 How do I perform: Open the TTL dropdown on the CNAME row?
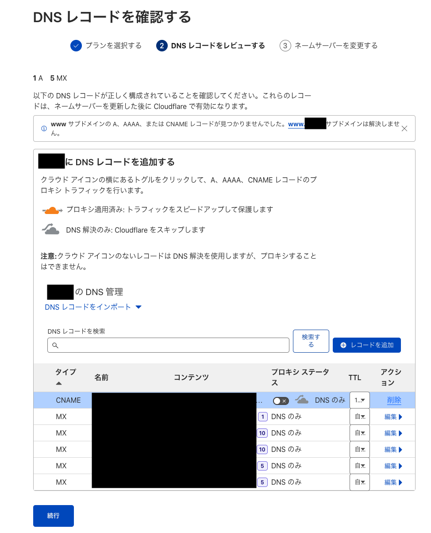tap(359, 400)
